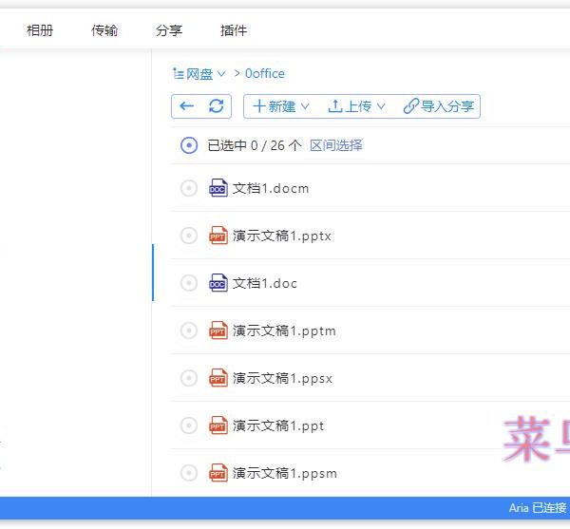Click the refresh icon in toolbar

pyautogui.click(x=216, y=106)
